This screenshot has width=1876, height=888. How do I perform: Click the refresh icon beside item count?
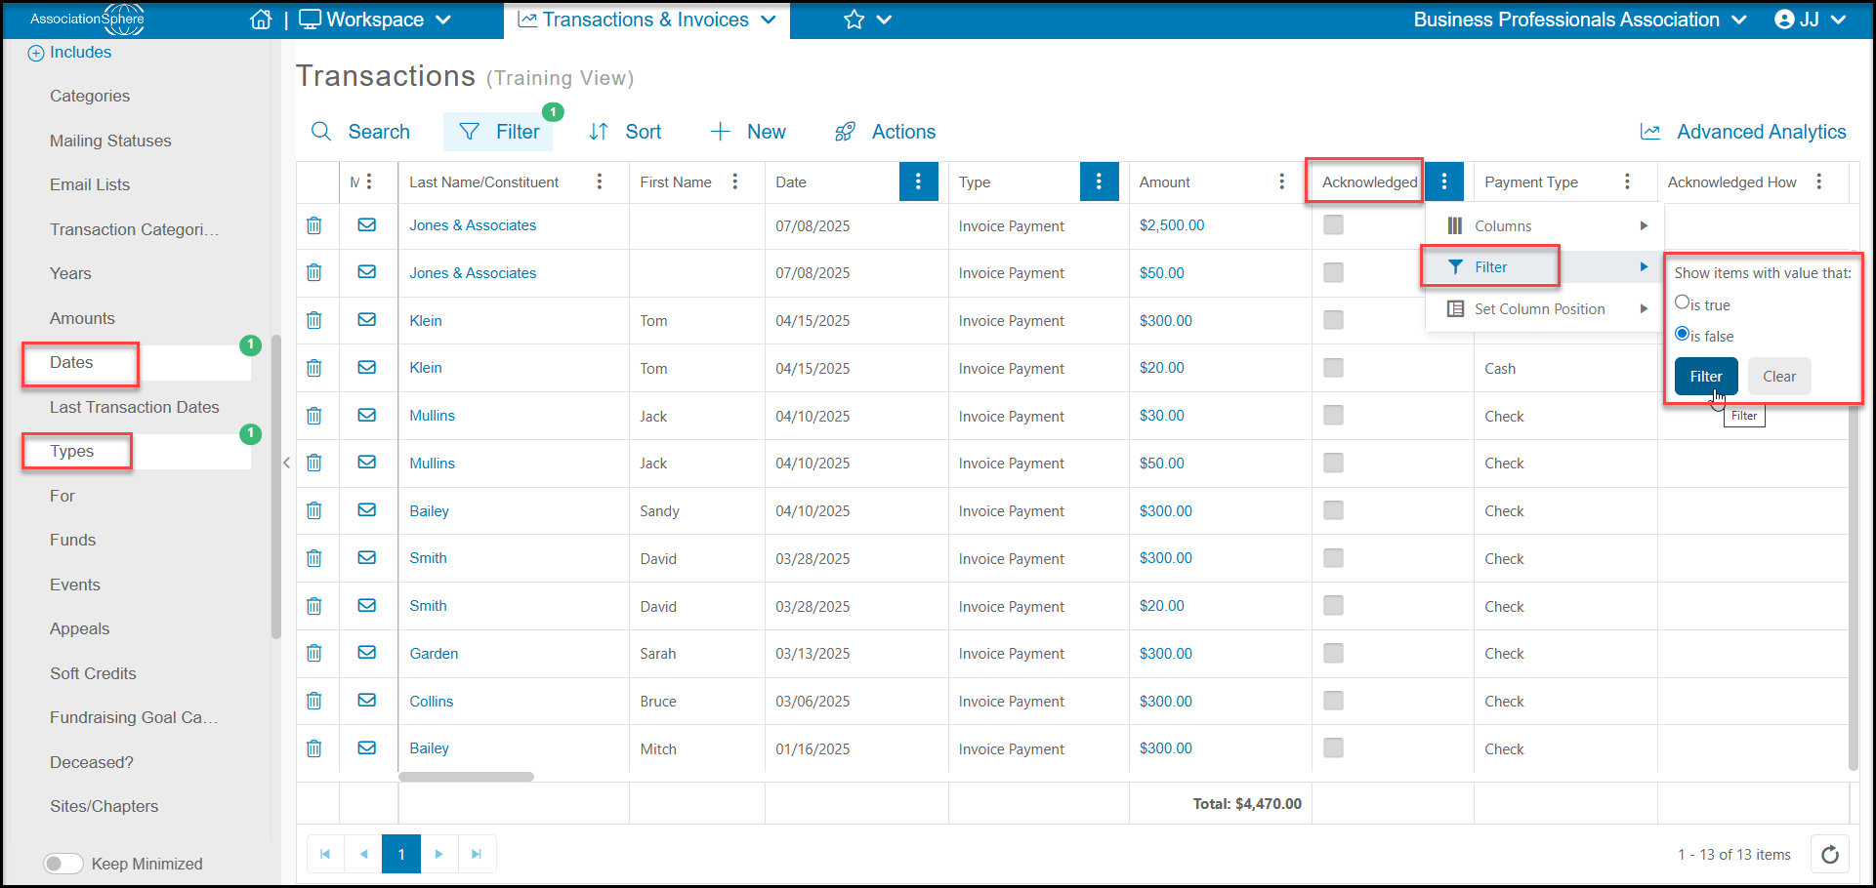[x=1830, y=855]
